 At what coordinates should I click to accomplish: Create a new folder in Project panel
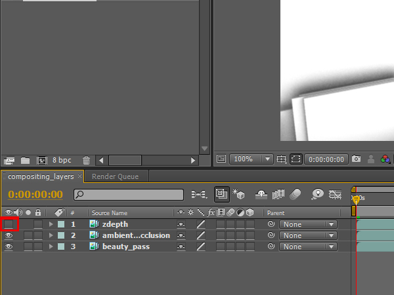pyautogui.click(x=25, y=160)
